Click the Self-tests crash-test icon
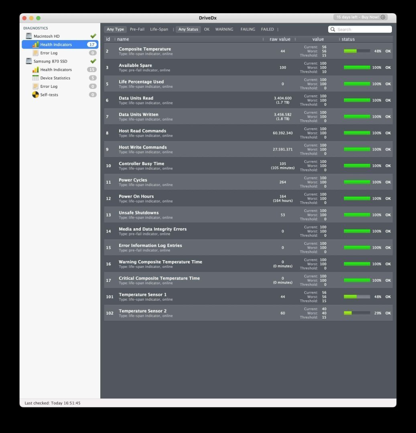Viewport: 416px width, 433px height. [36, 95]
